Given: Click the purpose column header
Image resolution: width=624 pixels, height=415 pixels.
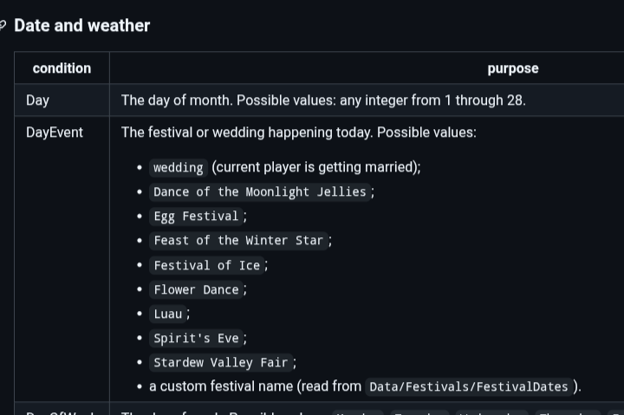Looking at the screenshot, I should pyautogui.click(x=512, y=68).
